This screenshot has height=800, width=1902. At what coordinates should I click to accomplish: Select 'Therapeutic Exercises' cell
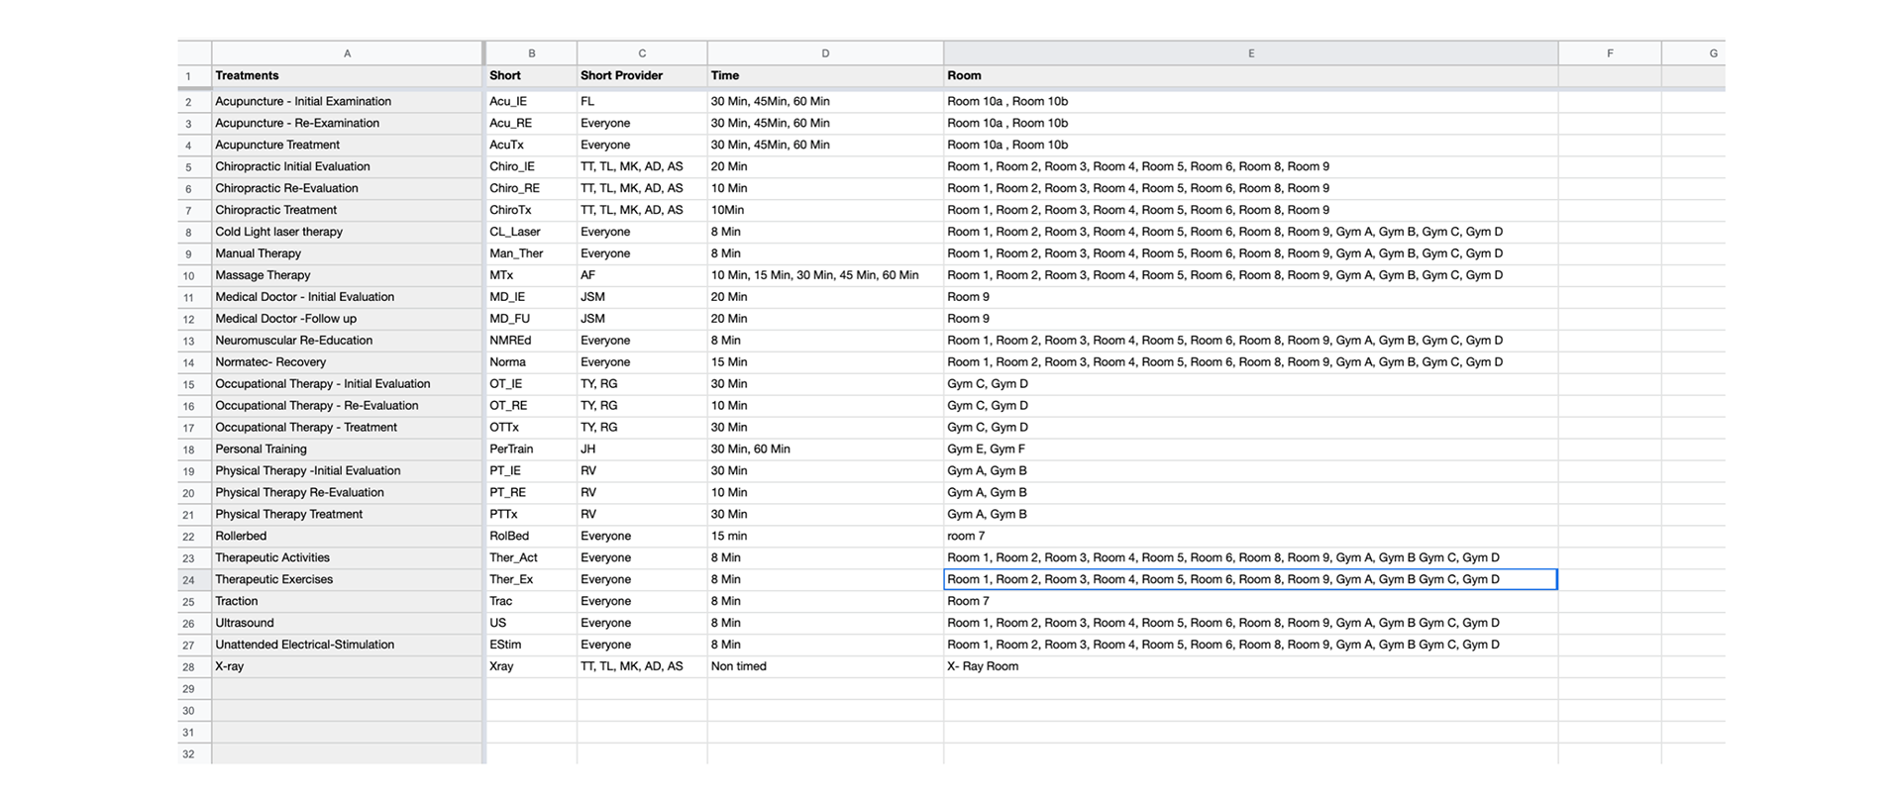click(x=347, y=580)
